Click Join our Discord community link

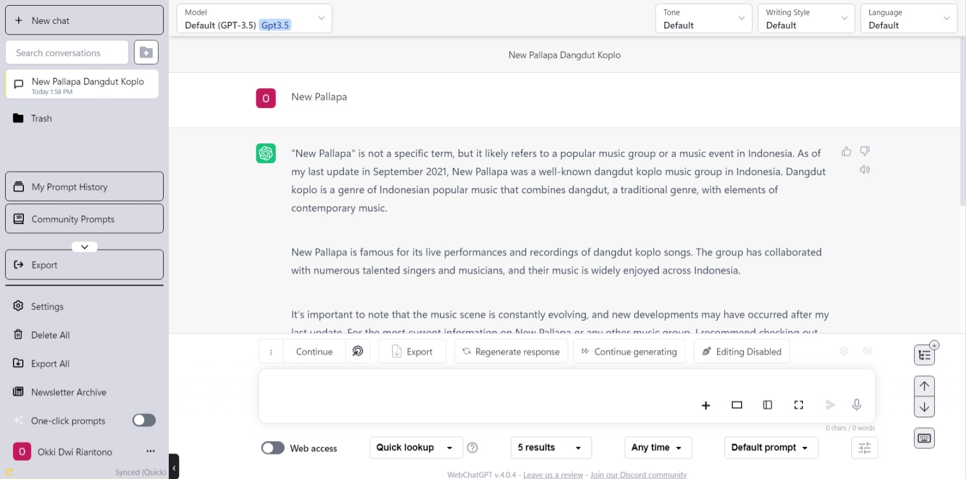point(638,474)
